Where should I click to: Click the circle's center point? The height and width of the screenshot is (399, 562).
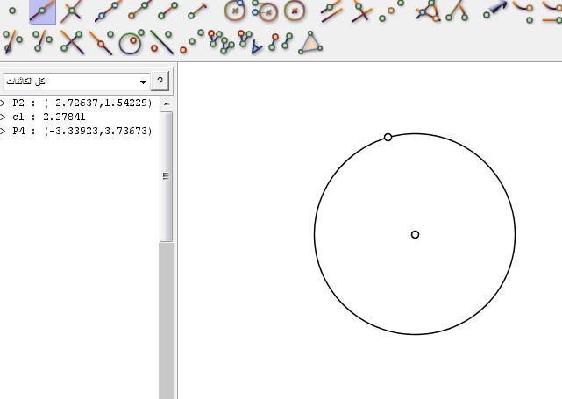tap(415, 234)
